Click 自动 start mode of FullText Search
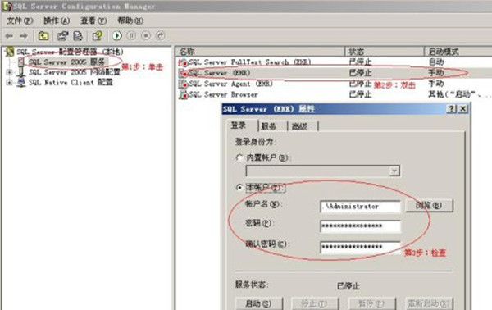492x310 pixels. 436,62
